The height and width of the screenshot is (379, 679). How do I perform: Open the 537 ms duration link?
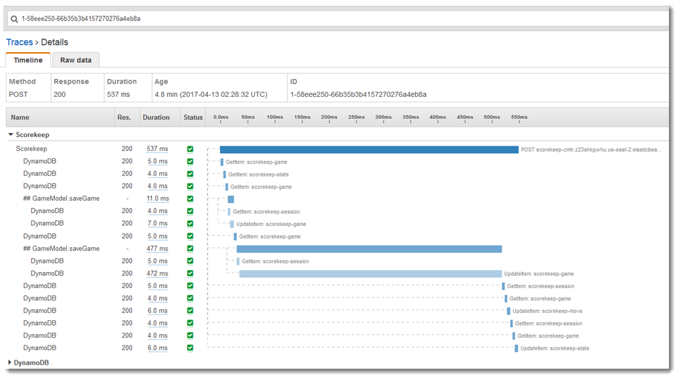[157, 148]
